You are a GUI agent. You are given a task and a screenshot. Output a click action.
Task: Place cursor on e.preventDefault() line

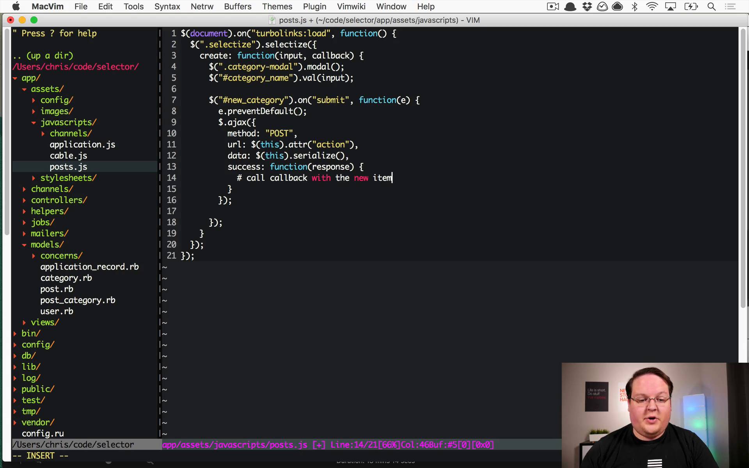click(x=263, y=111)
